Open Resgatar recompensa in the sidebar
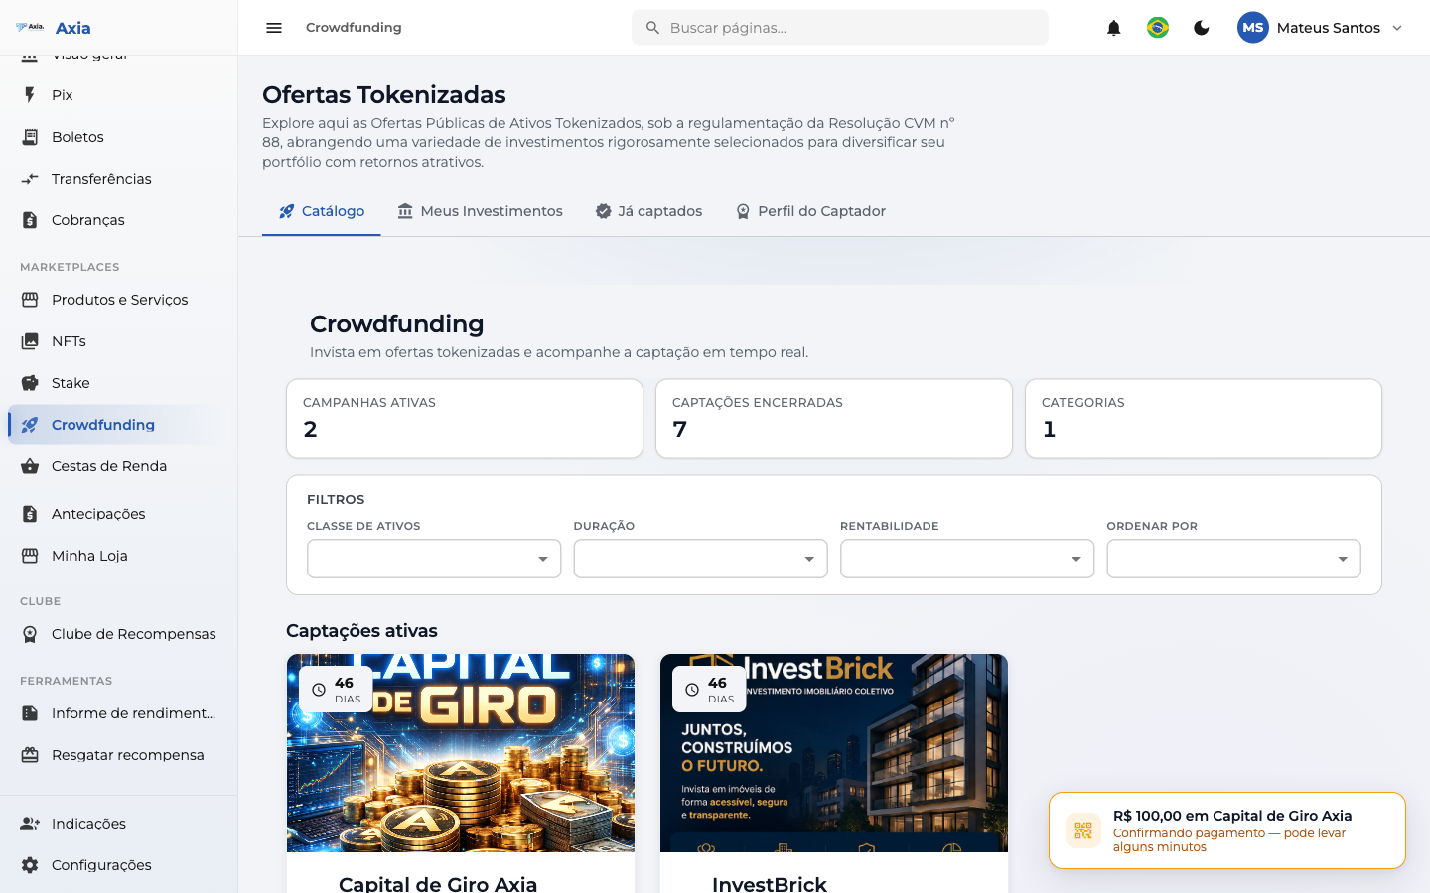Screen dimensions: 1430x893 (x=119, y=755)
